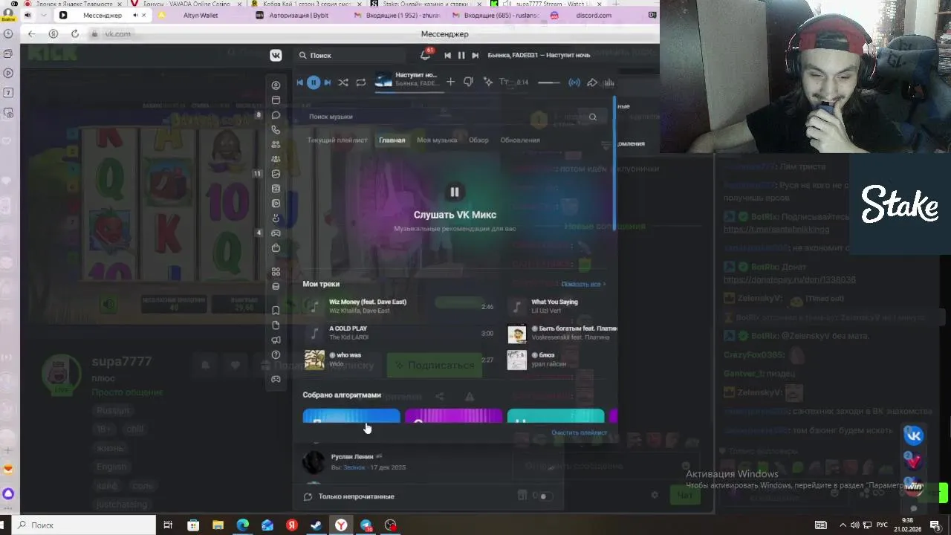The image size is (951, 535).
Task: Play the track блюз
Action: pos(562,360)
